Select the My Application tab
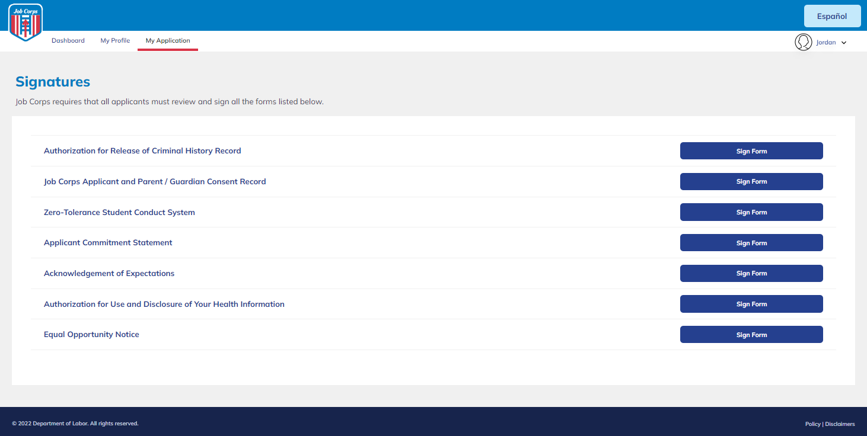Image resolution: width=867 pixels, height=436 pixels. pos(168,41)
